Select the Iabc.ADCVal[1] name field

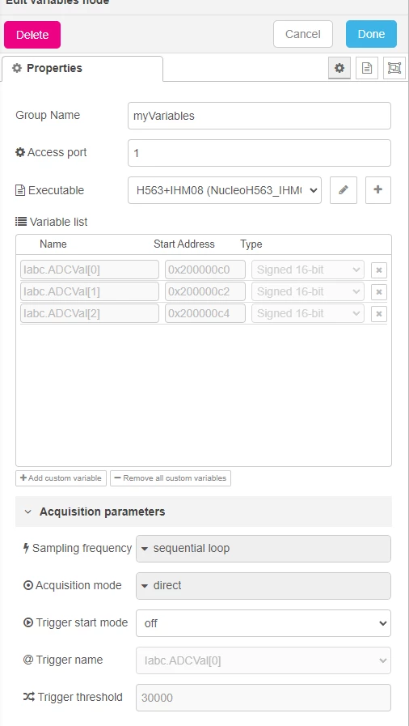[x=90, y=291]
